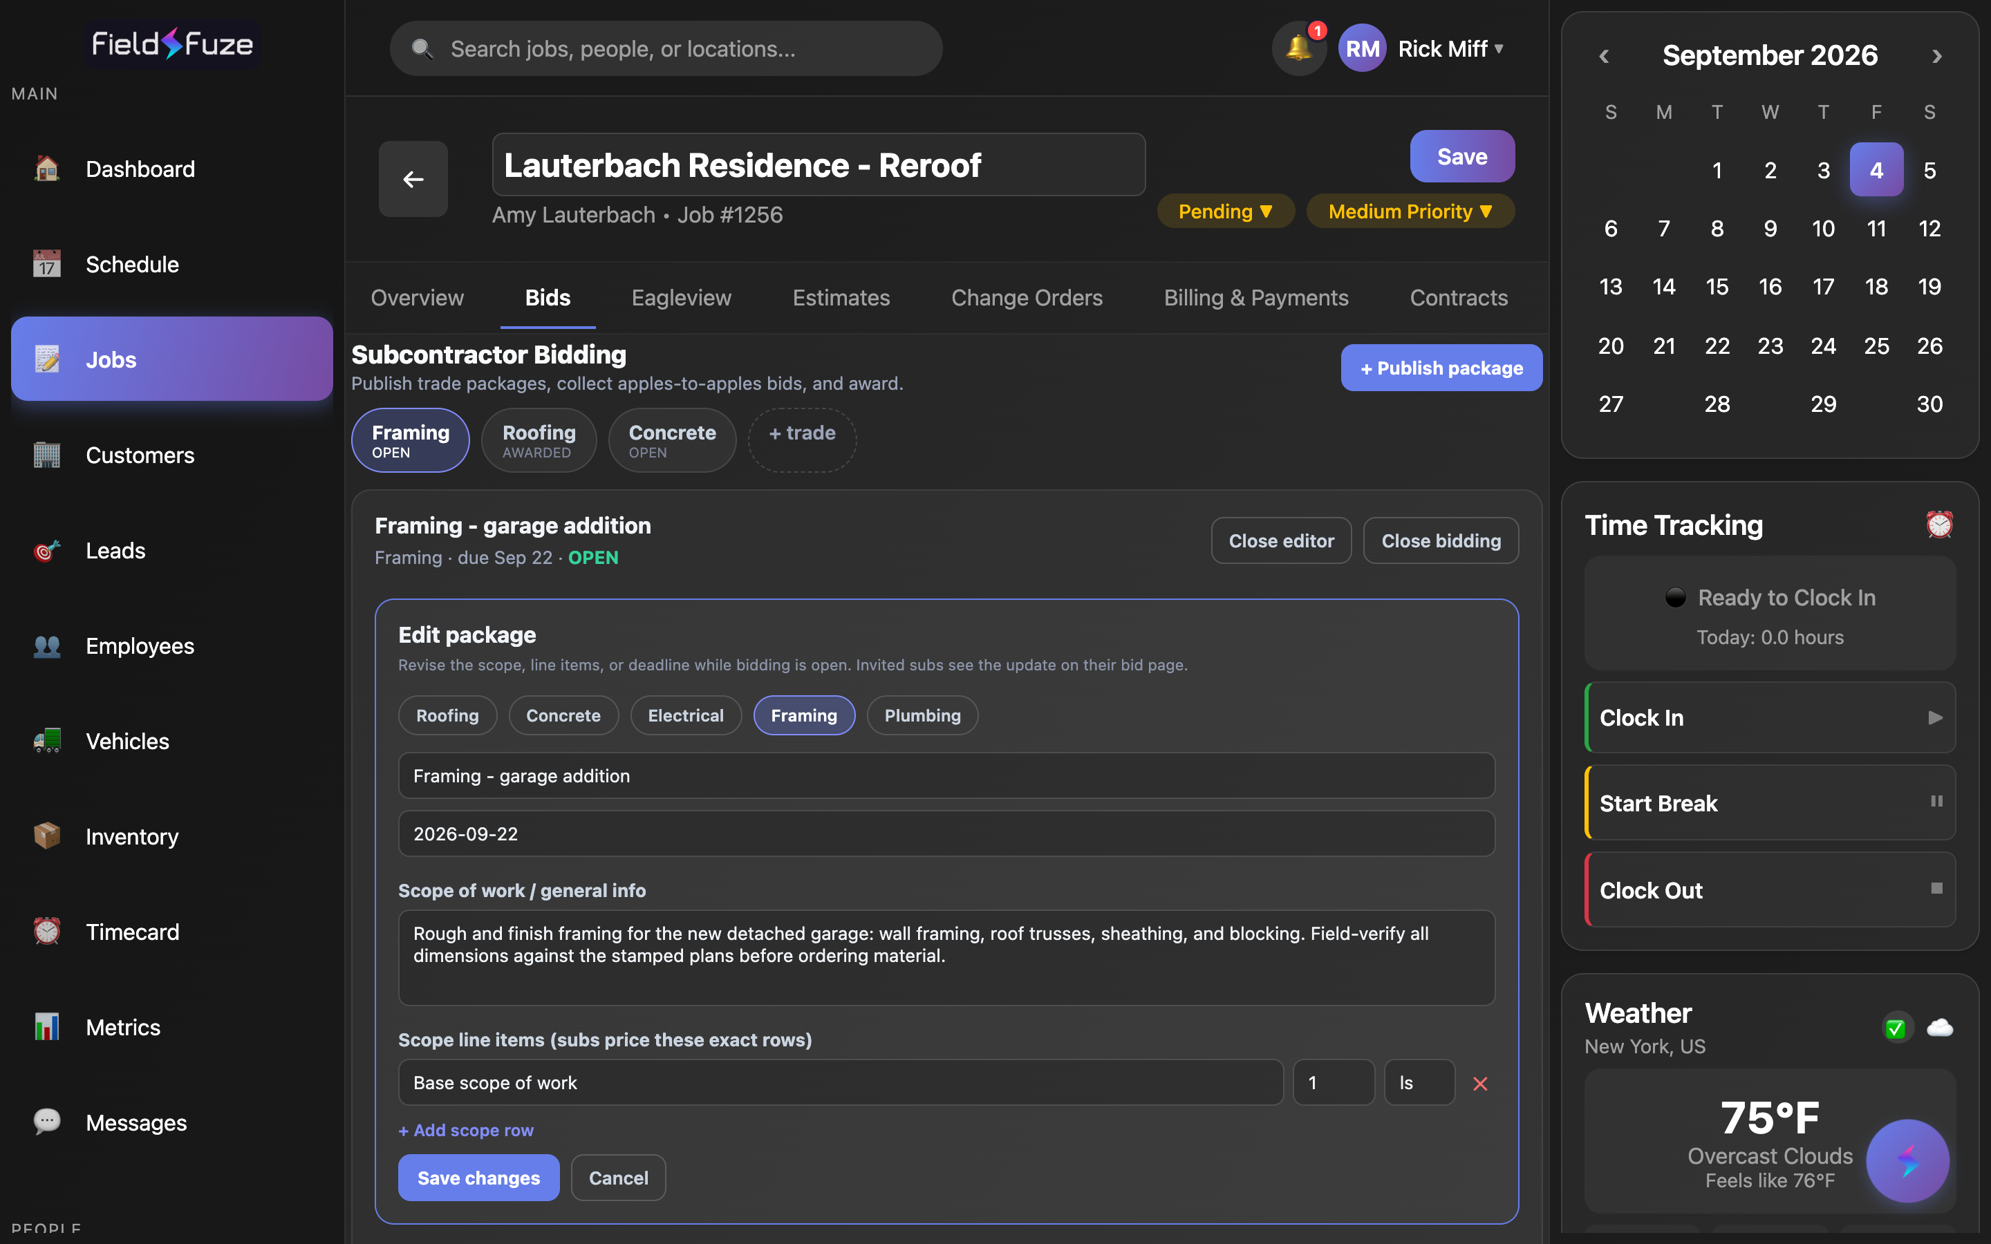This screenshot has height=1244, width=1991.
Task: Switch to the Eagleview tab
Action: (x=681, y=298)
